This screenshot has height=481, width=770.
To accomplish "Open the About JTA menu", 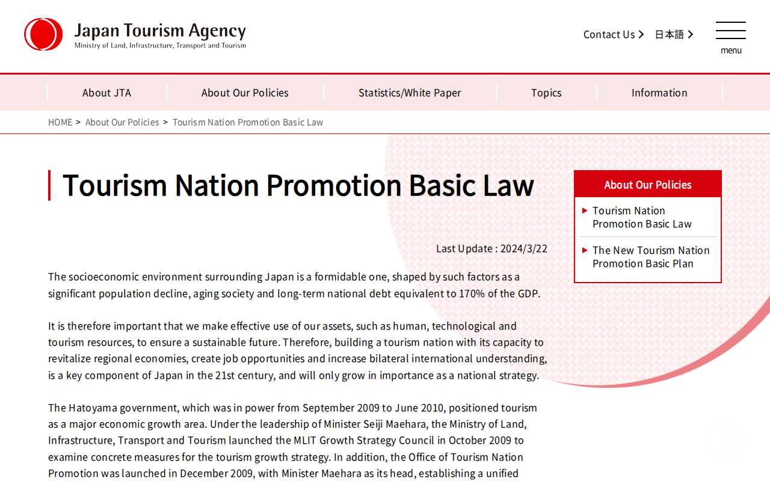I will 106,93.
